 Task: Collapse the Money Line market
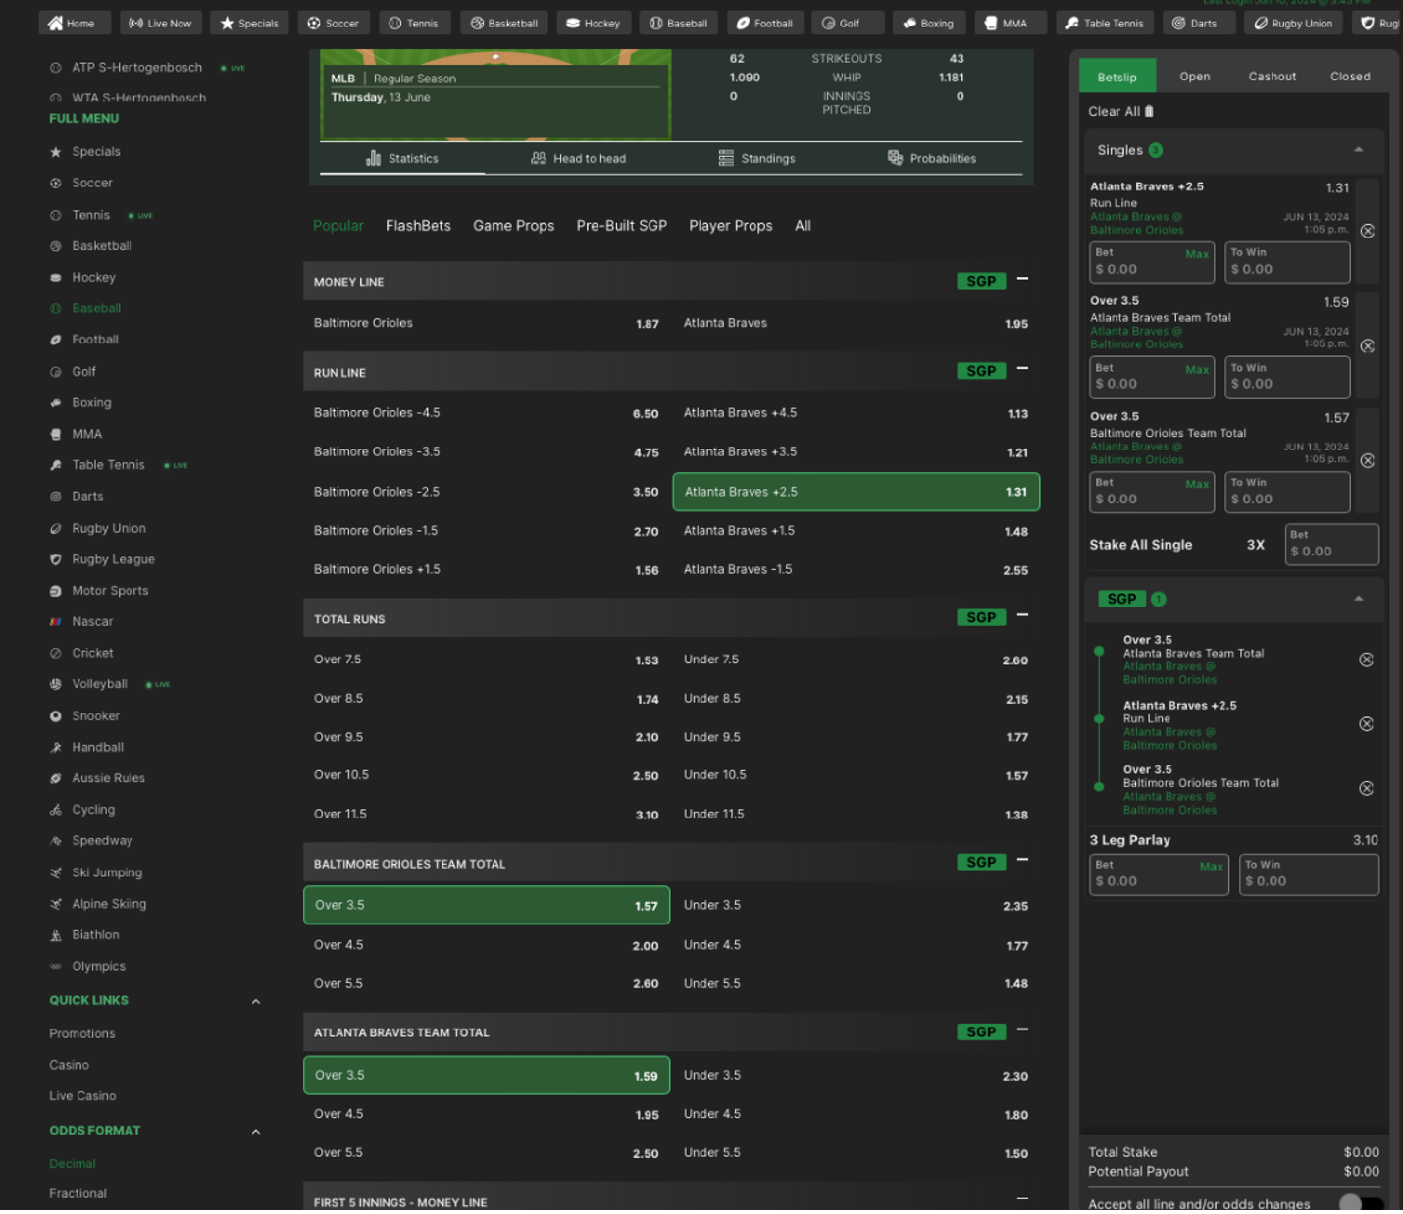(x=1022, y=280)
